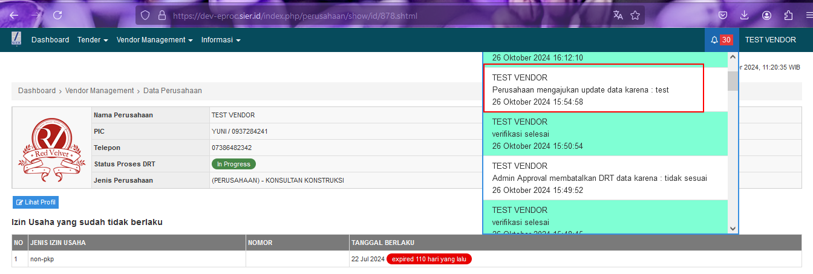Open the Vendor Management dropdown
This screenshot has height=274, width=813.
point(154,40)
